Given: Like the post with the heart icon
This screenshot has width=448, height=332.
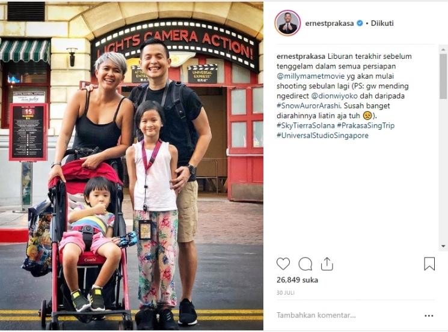Looking at the screenshot, I should click(x=283, y=264).
